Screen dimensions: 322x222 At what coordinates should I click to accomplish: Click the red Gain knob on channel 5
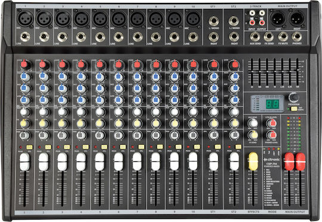pos(100,64)
